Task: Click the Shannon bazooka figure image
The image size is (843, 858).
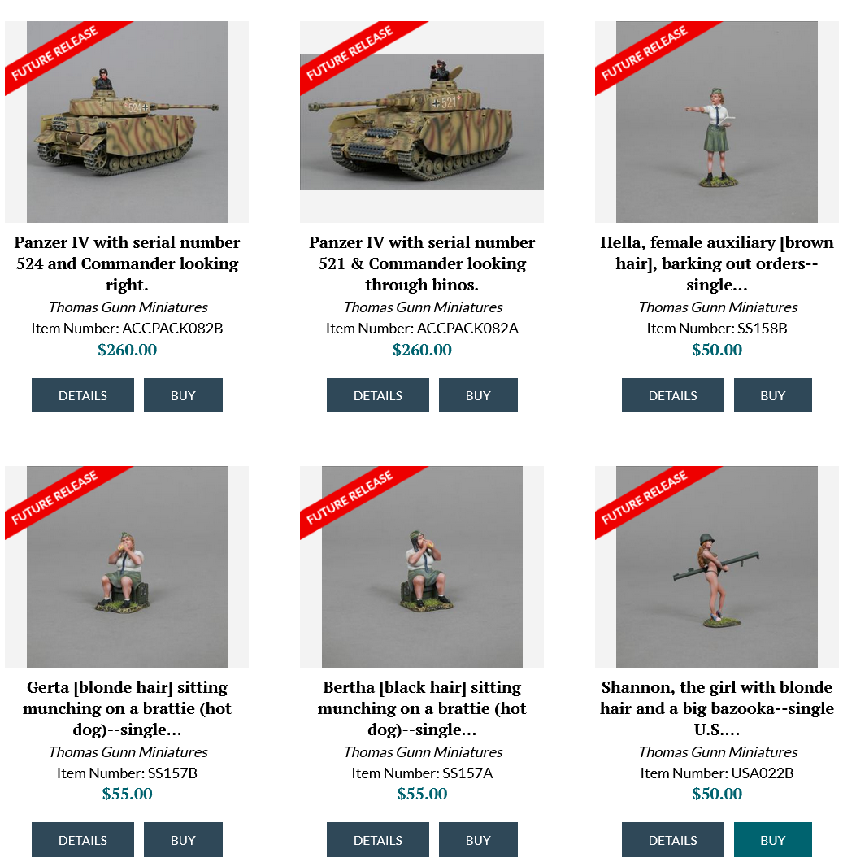Action: [717, 566]
